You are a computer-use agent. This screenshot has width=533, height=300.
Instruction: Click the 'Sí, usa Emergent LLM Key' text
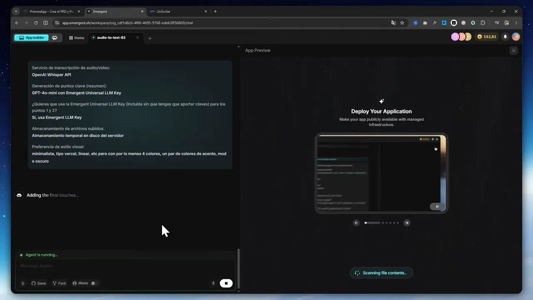pyautogui.click(x=57, y=117)
